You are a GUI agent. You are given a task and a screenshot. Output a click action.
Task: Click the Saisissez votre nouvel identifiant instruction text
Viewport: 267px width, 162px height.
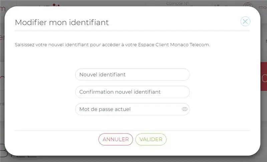[x=112, y=44]
